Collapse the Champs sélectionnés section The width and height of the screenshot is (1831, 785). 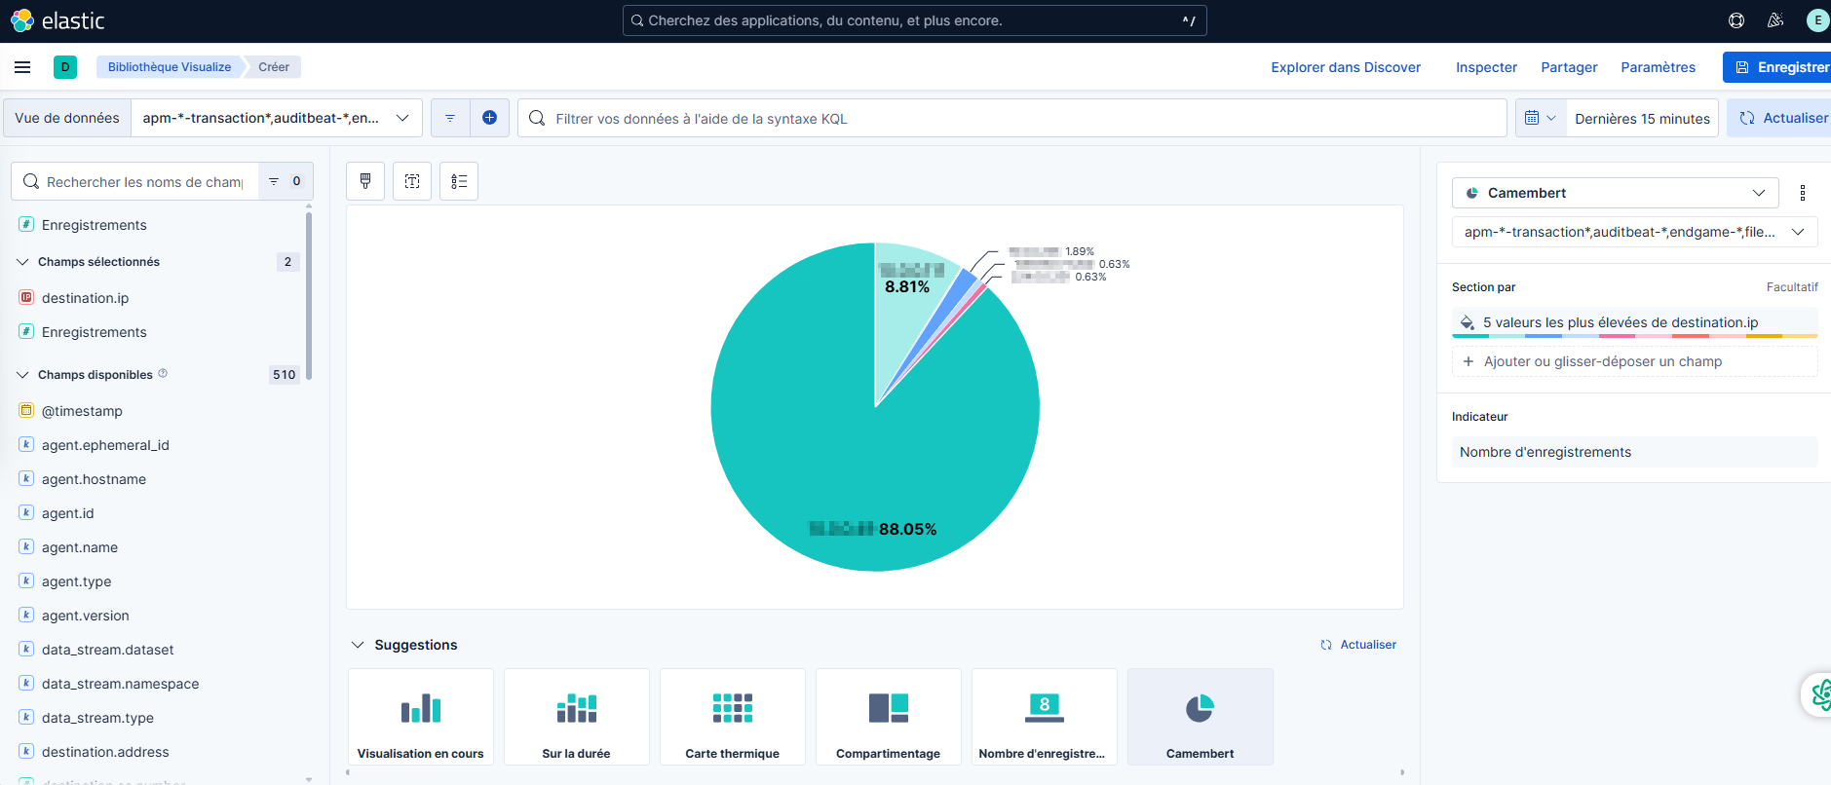(x=23, y=262)
